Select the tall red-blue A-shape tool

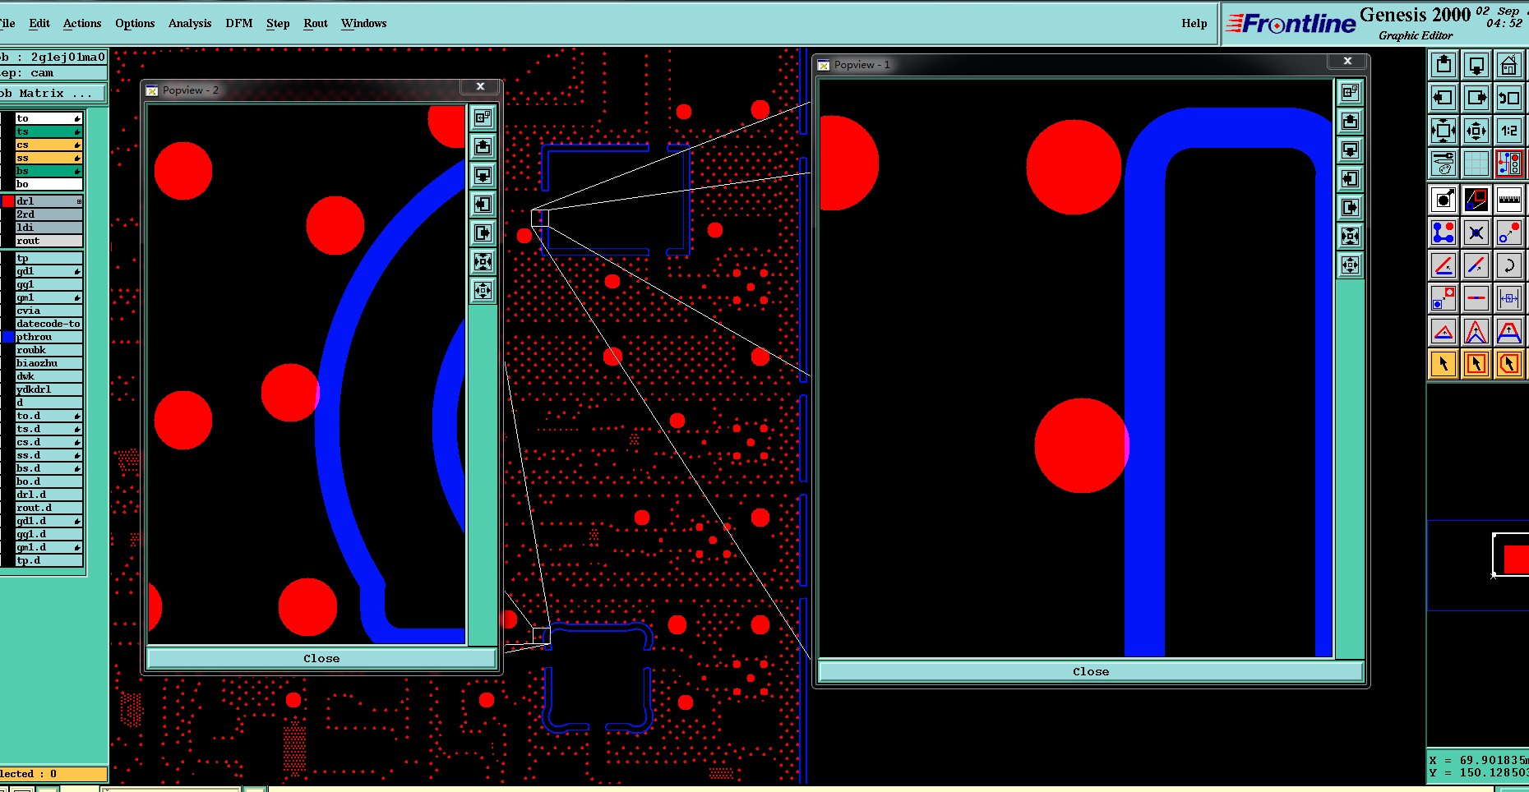(1476, 331)
